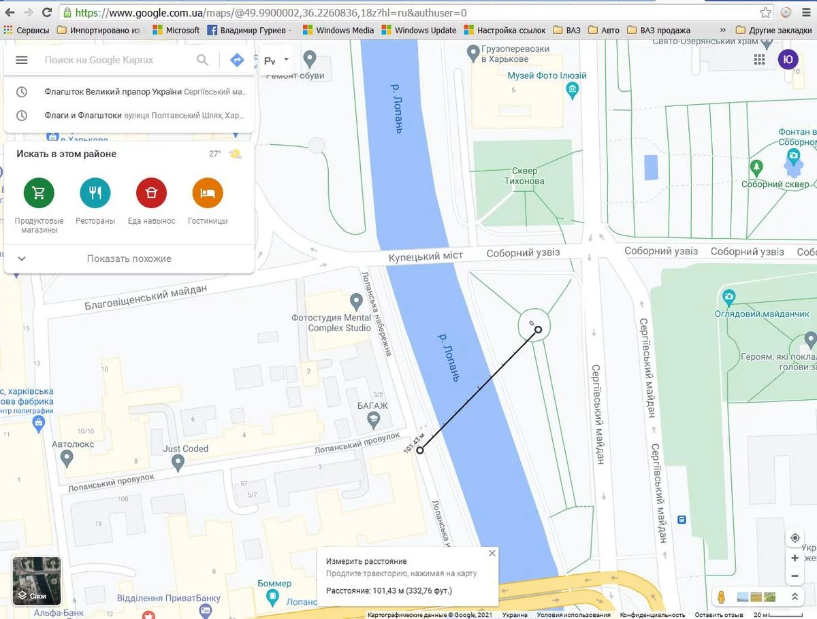Open the Google apps grid icon
Image resolution: width=817 pixels, height=619 pixels.
(x=759, y=60)
